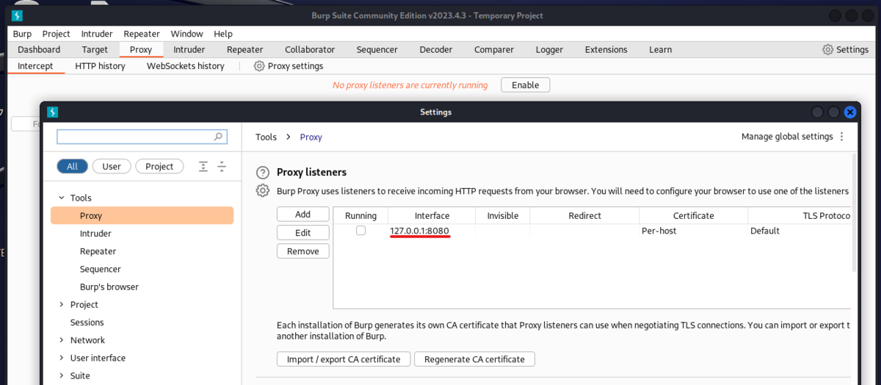Select the All settings filter

click(x=72, y=167)
